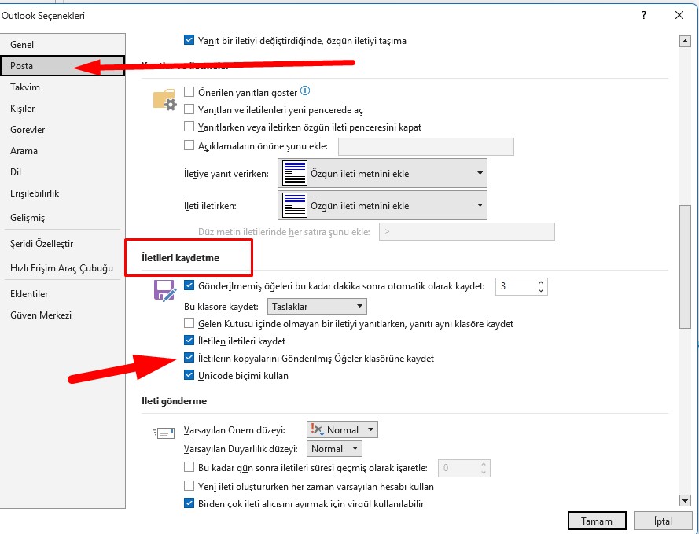Increase the auto-save minutes value
Viewport: 699px width, 534px height.
tap(541, 282)
